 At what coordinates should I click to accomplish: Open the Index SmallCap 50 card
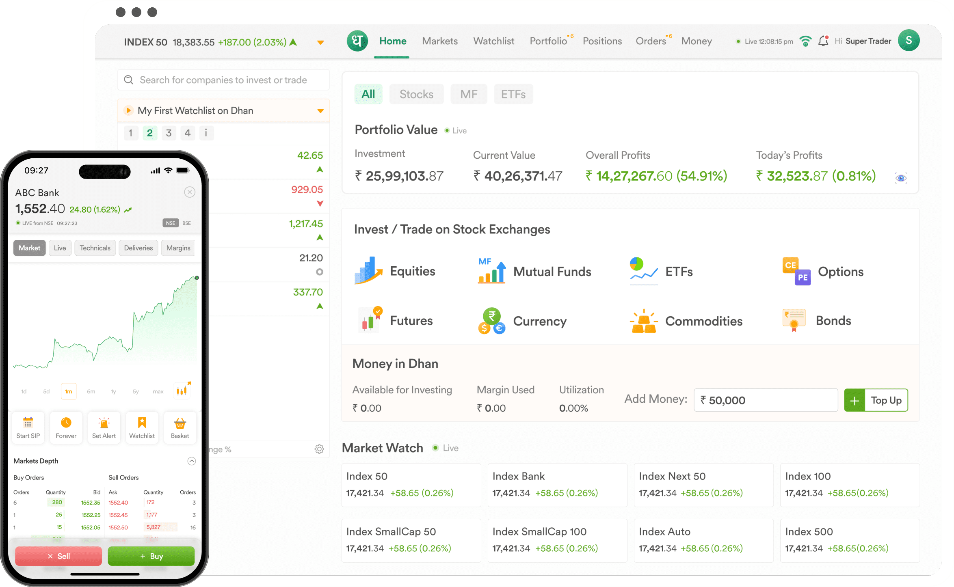click(x=411, y=540)
